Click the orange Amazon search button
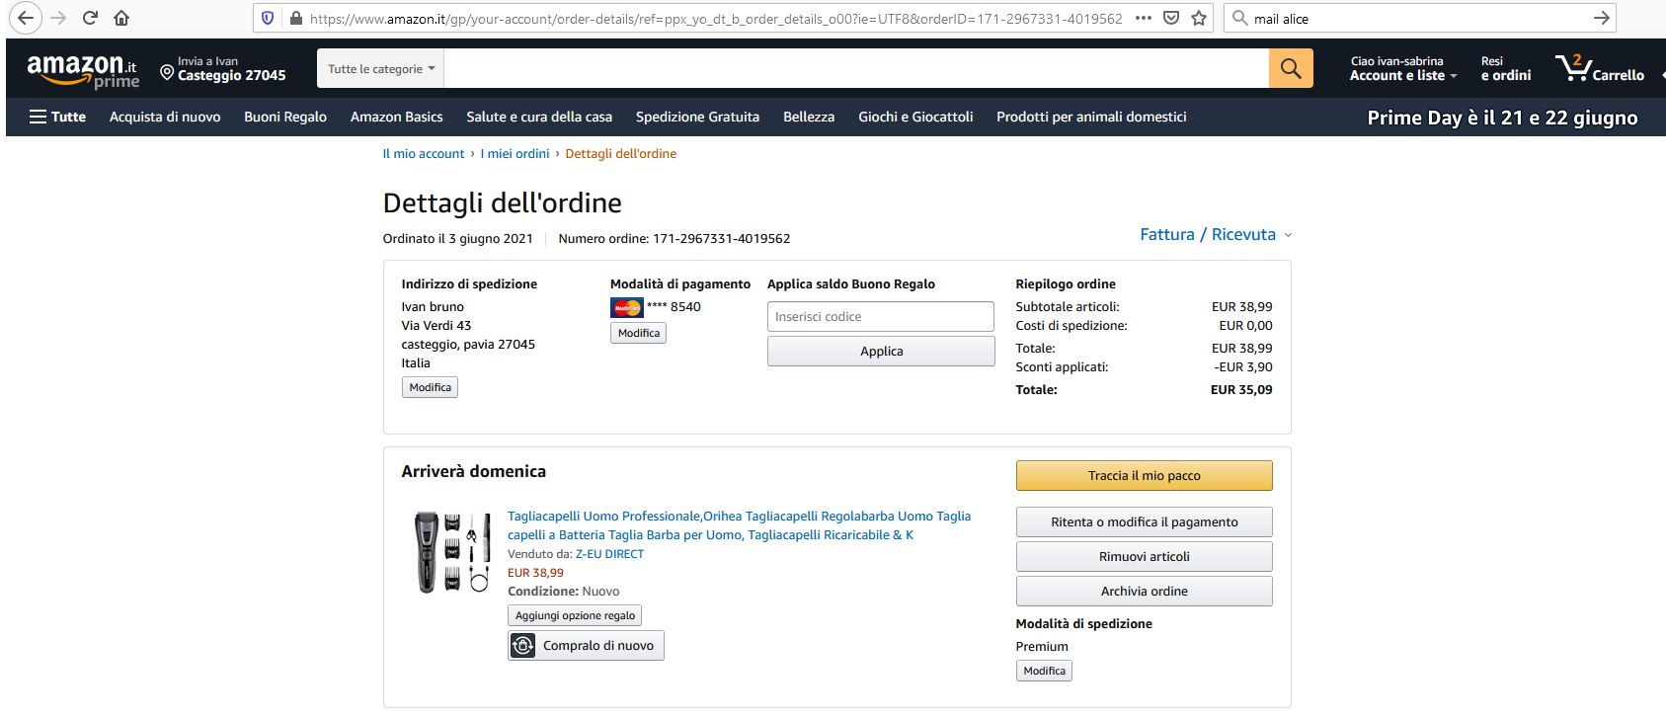The width and height of the screenshot is (1666, 719). coord(1291,68)
